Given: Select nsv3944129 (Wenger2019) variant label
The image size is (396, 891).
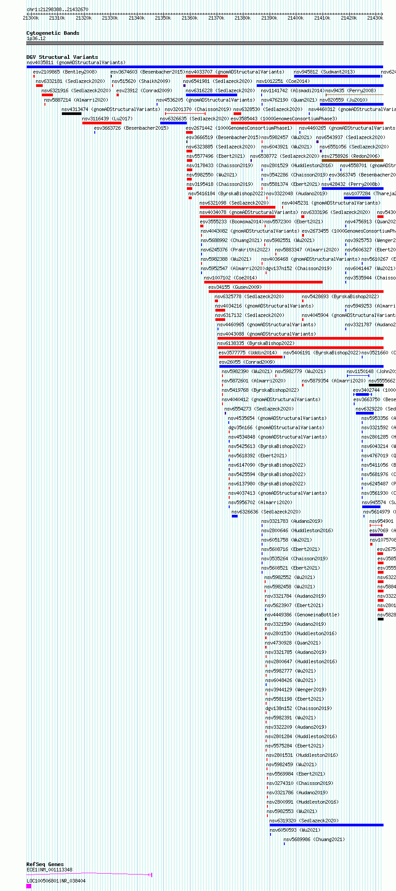Looking at the screenshot, I should pos(296,690).
